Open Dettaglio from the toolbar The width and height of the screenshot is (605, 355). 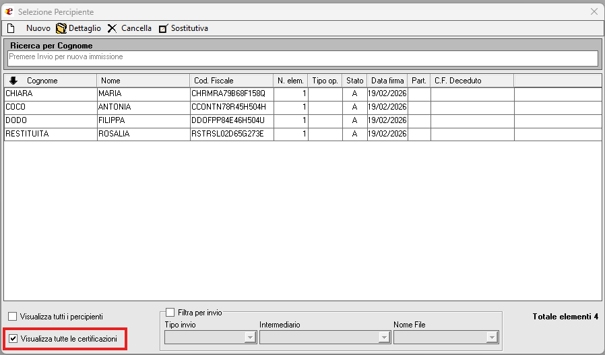[x=84, y=28]
